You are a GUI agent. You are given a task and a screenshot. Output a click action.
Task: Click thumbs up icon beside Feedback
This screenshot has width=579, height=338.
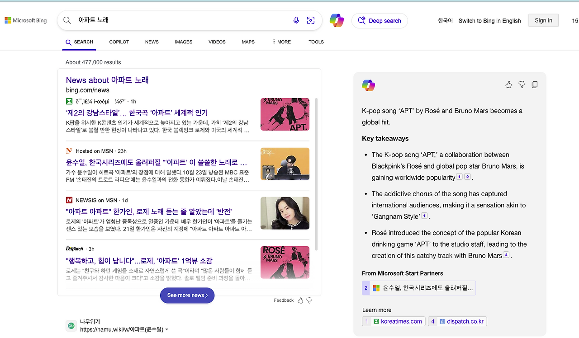[300, 300]
